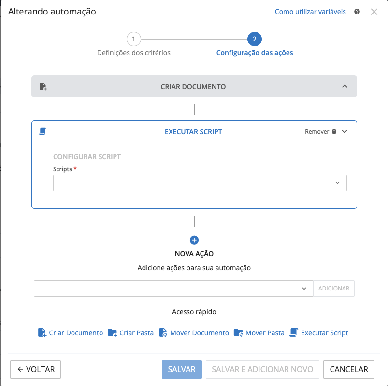Click the blue plus Nova Ação icon
This screenshot has height=386, width=388.
tap(194, 240)
